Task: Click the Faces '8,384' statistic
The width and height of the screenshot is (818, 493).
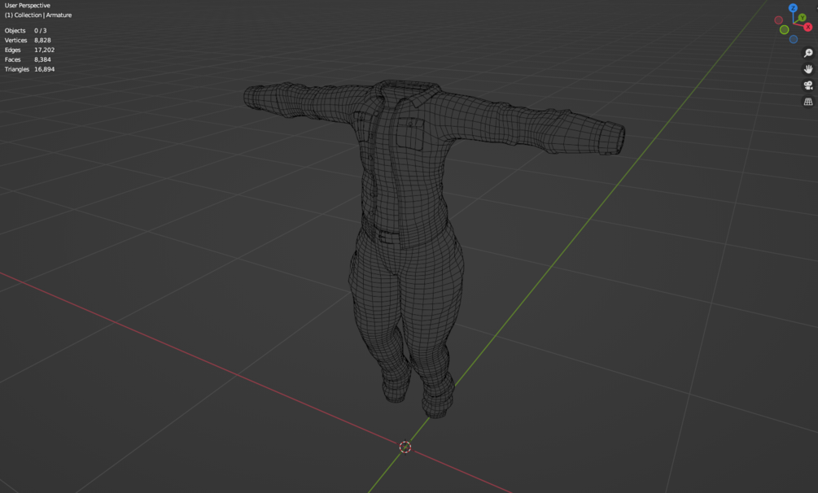Action: (x=42, y=59)
